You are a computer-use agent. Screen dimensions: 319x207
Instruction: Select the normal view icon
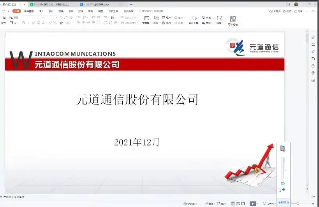point(233,203)
